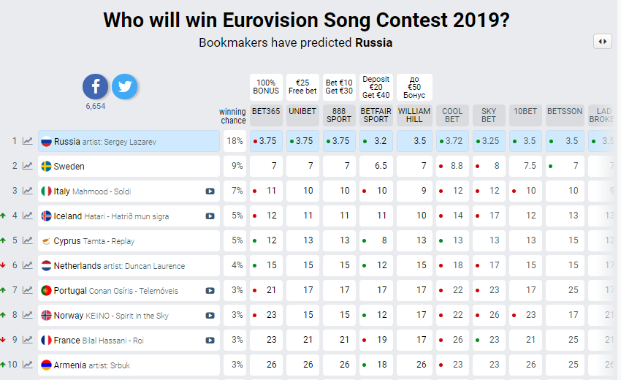Play the video icon for France
Screen dimensions: 621x380
point(210,341)
